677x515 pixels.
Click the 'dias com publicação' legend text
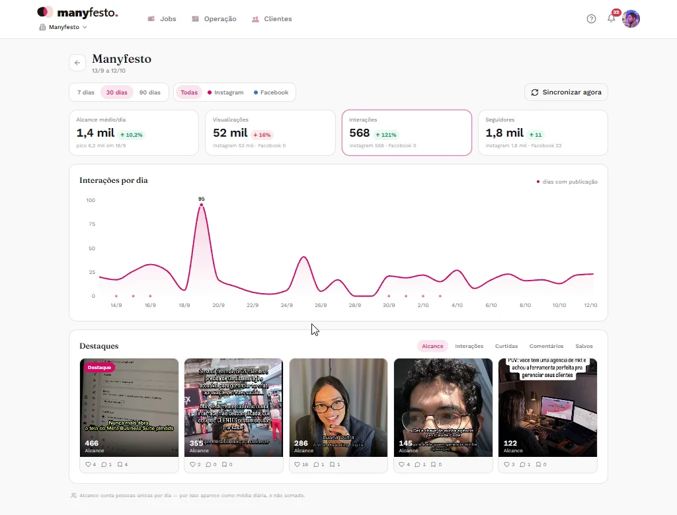(x=570, y=182)
